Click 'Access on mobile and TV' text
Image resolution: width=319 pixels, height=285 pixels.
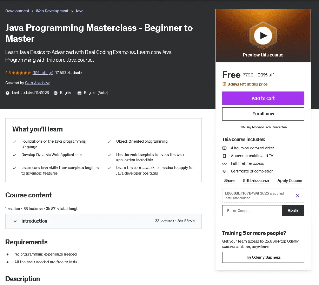point(252,156)
